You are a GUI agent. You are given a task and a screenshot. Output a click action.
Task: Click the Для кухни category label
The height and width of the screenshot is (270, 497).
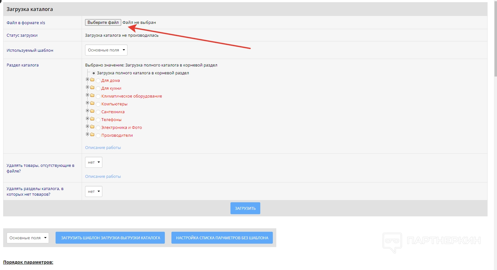tap(111, 88)
